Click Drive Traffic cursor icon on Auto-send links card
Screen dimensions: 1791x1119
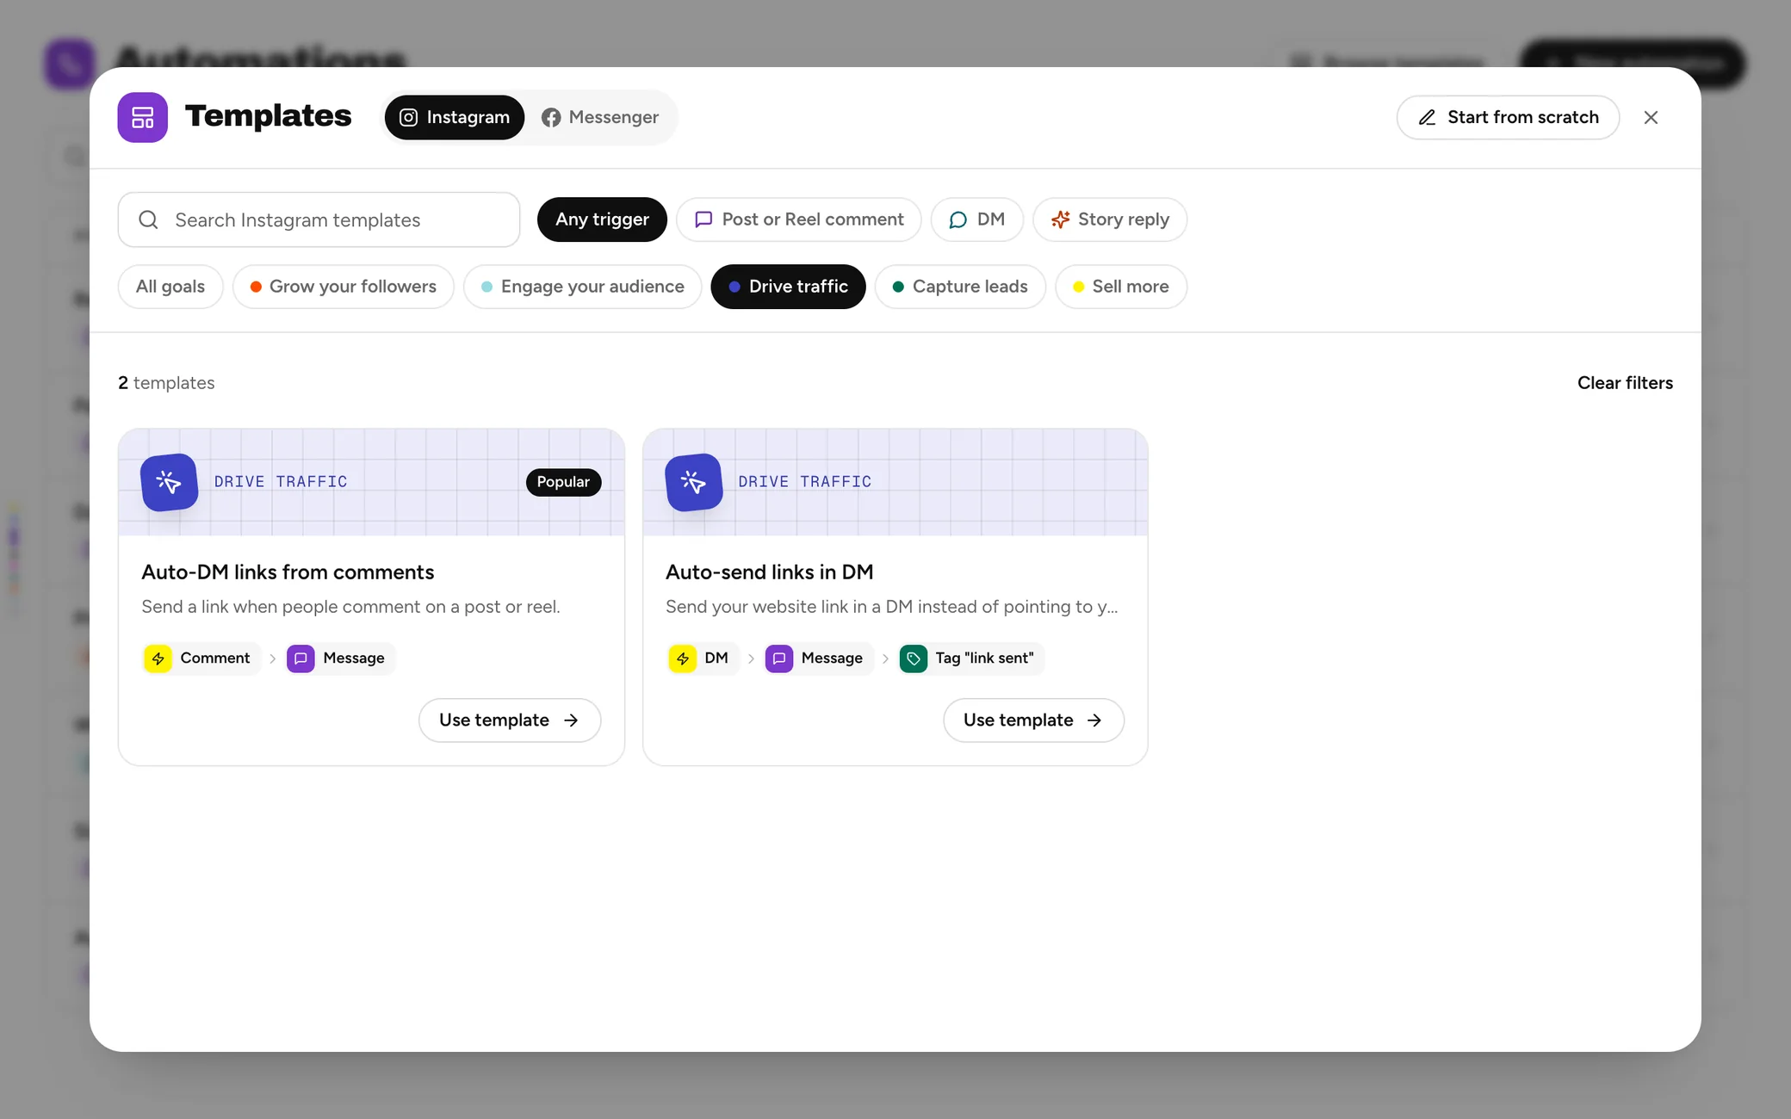694,482
